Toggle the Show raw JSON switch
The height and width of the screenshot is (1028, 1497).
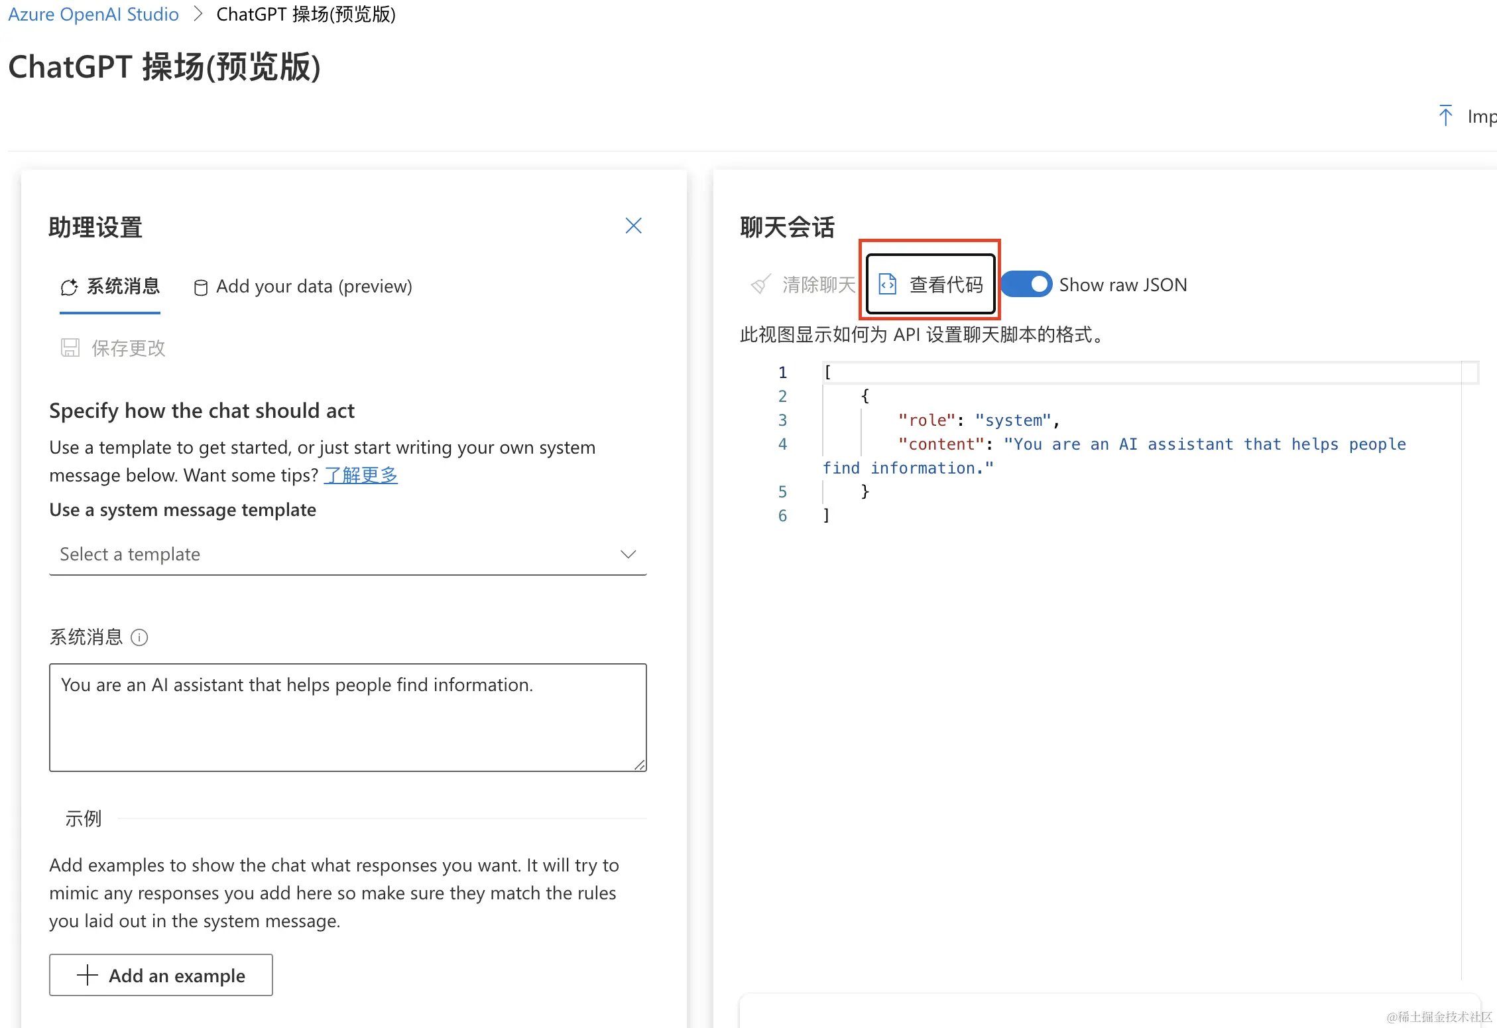(x=1026, y=285)
